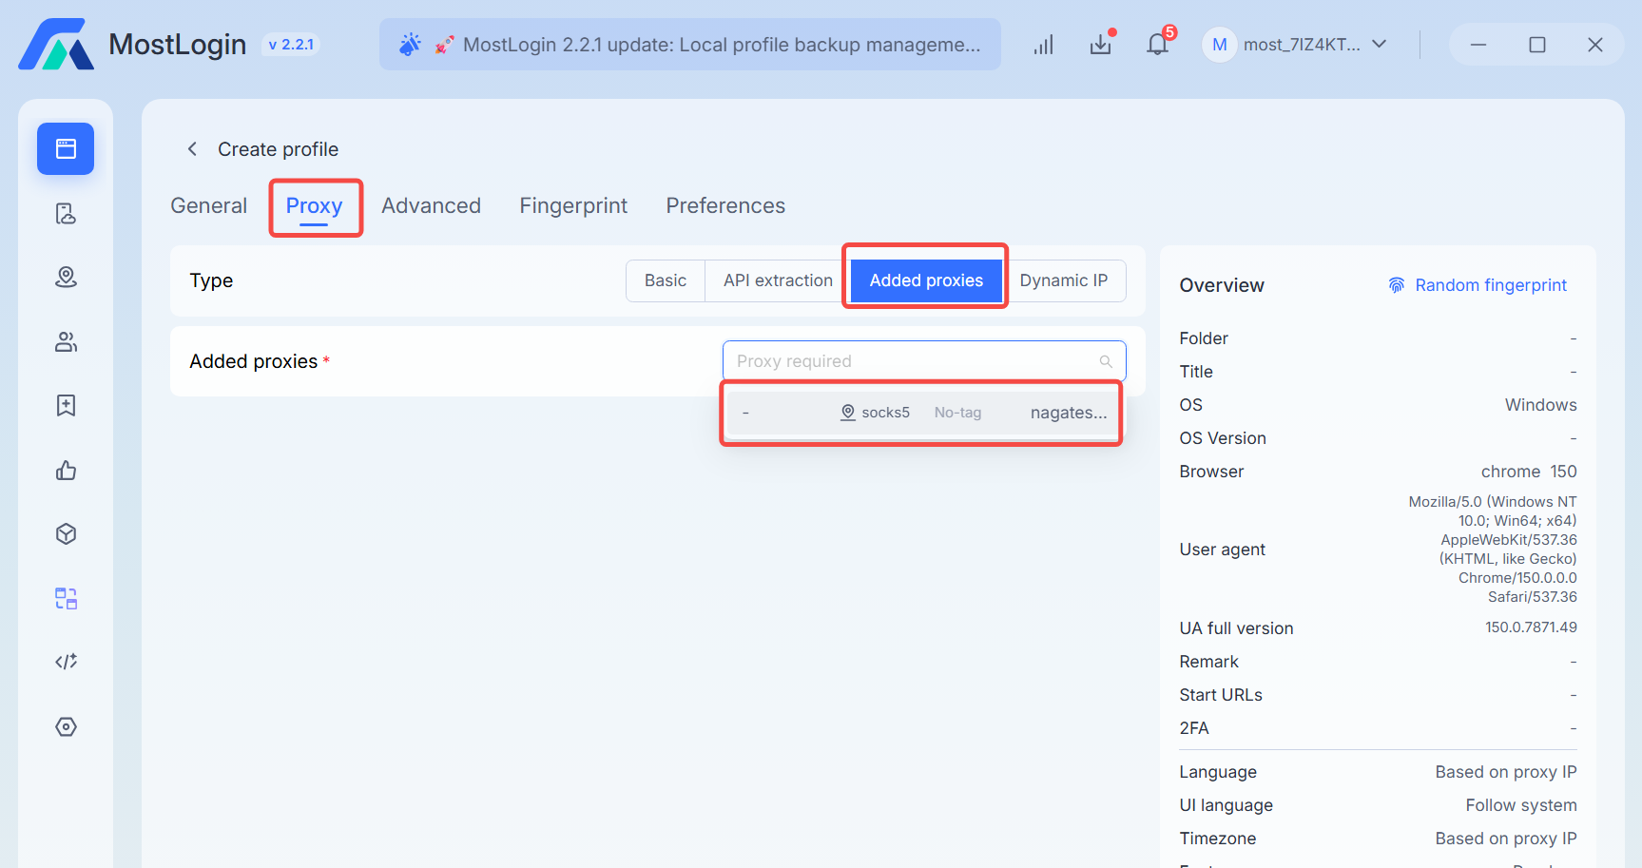Minimize the MostLogin window
1642x868 pixels.
(1478, 45)
